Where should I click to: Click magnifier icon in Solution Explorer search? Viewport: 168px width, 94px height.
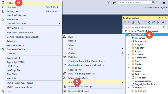pyautogui.click(x=164, y=27)
